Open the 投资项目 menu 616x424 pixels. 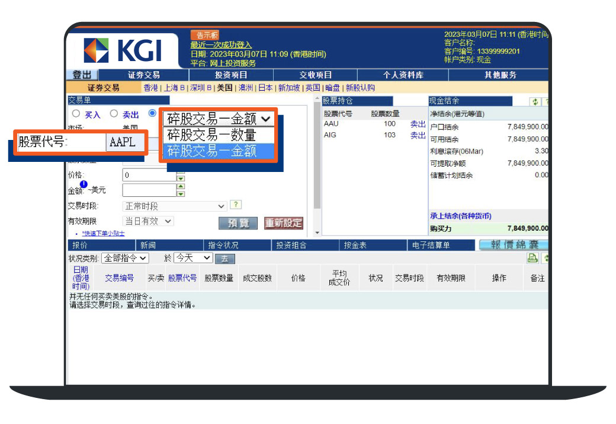pyautogui.click(x=230, y=75)
